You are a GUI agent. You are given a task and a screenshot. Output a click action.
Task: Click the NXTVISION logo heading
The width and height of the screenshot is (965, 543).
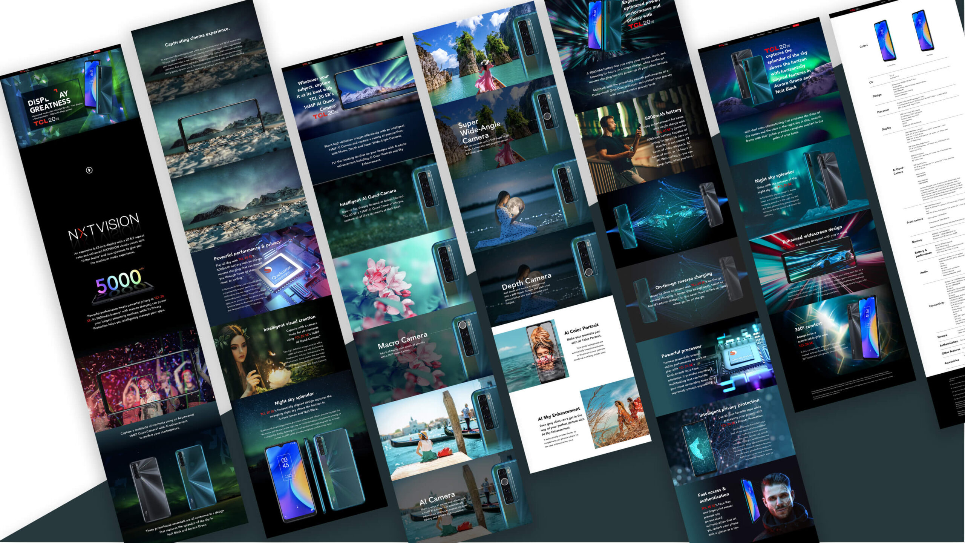[104, 227]
